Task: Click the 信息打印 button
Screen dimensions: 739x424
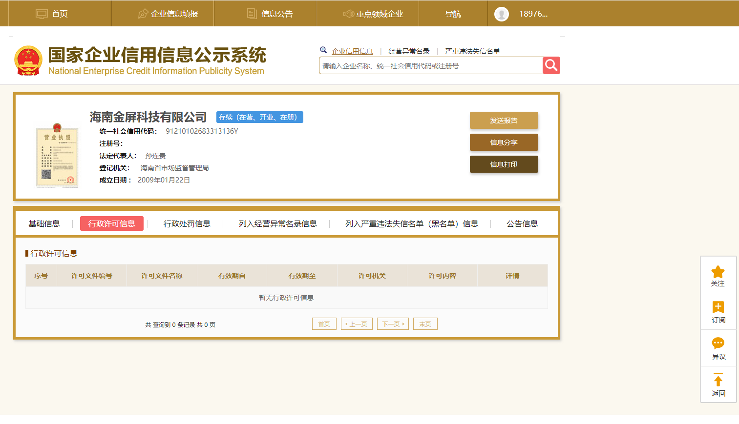Action: 504,164
